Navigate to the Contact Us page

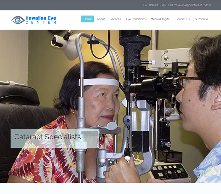pyautogui.click(x=182, y=19)
